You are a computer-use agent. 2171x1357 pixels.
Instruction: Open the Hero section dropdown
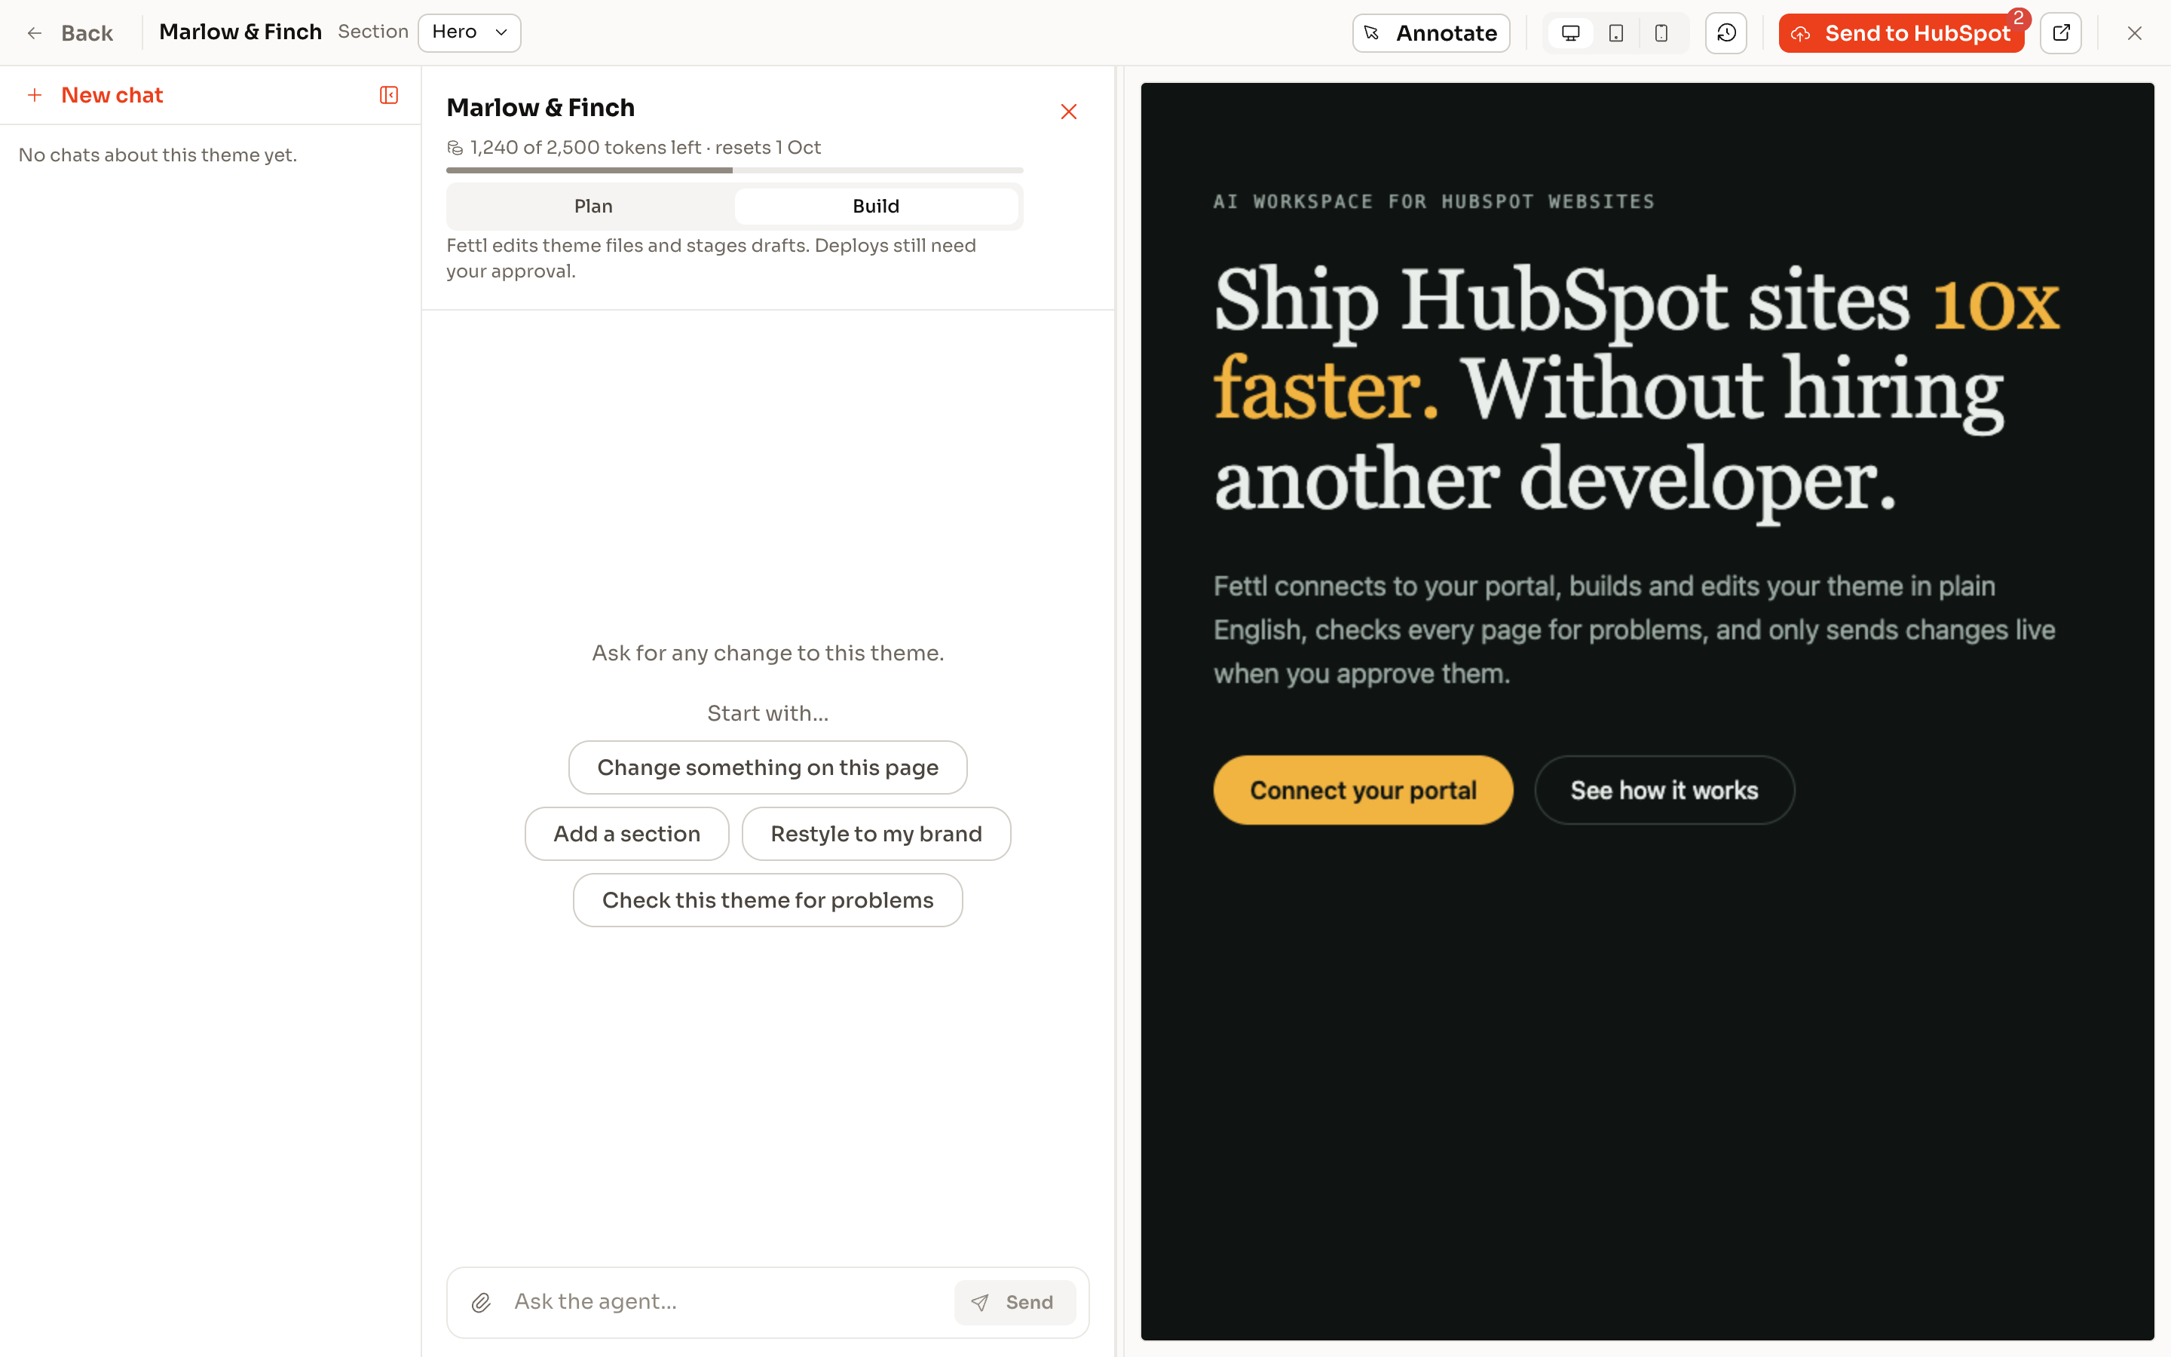click(469, 32)
